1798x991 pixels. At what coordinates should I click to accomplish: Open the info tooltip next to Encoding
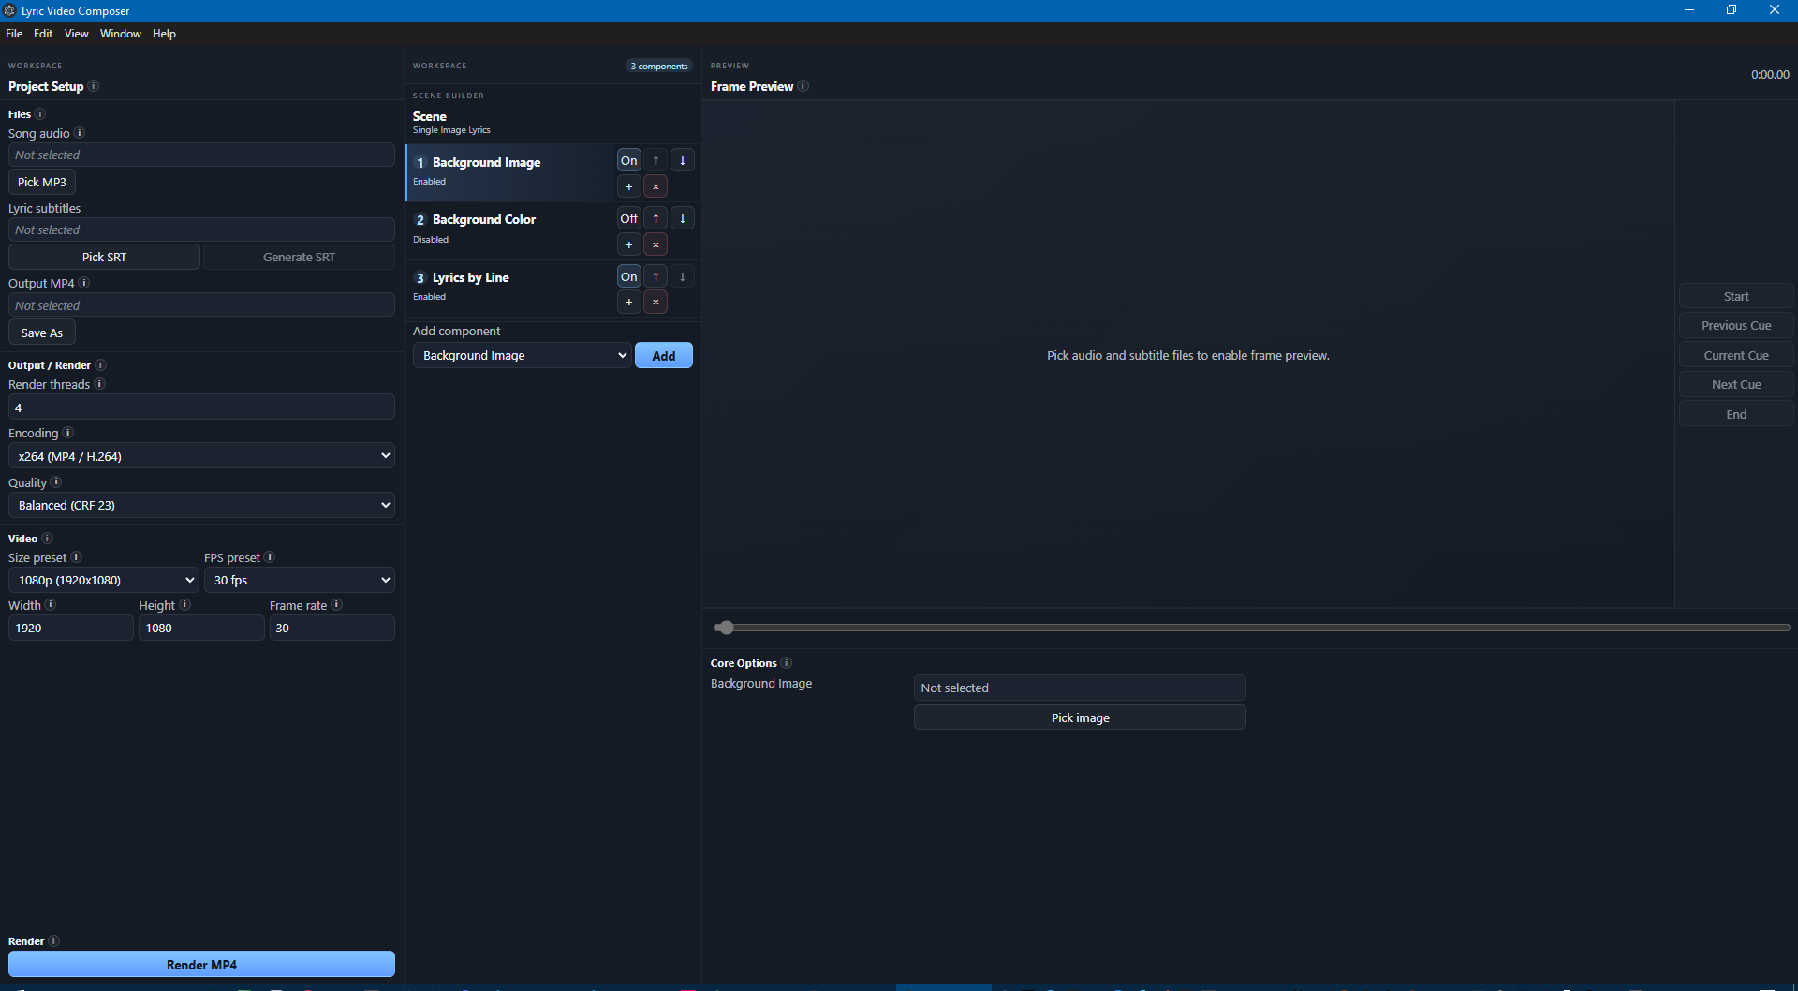tap(69, 433)
